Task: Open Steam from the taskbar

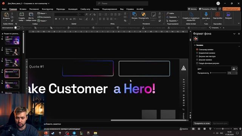Action: 53,133
